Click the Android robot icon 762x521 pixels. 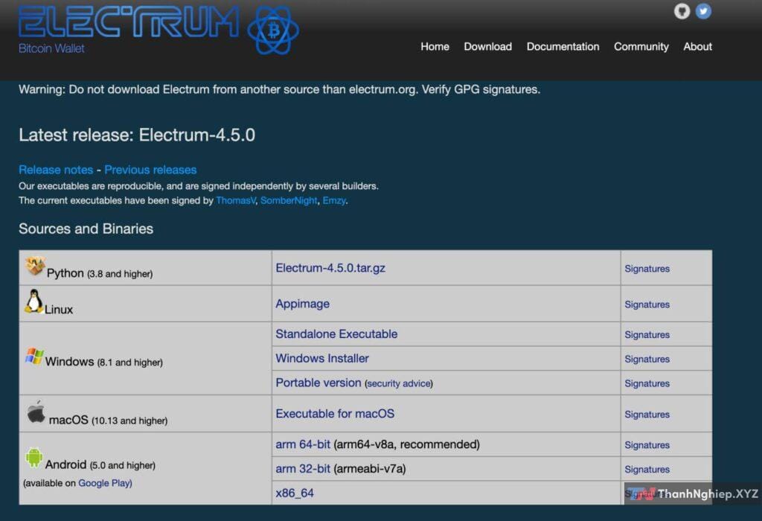tap(33, 457)
